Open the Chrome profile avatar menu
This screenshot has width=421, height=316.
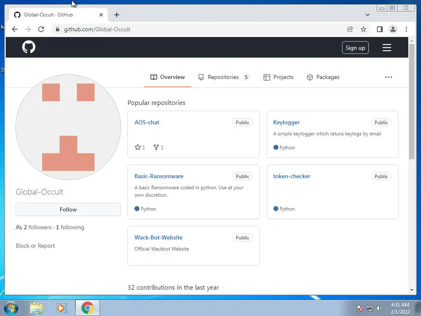(x=393, y=29)
